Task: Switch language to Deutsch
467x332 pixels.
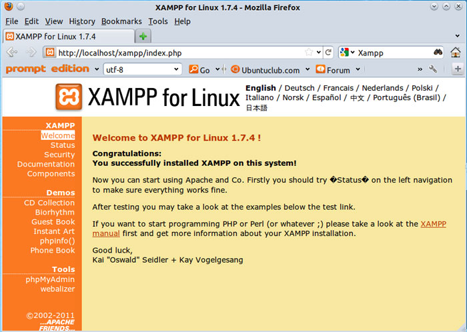Action: 300,88
